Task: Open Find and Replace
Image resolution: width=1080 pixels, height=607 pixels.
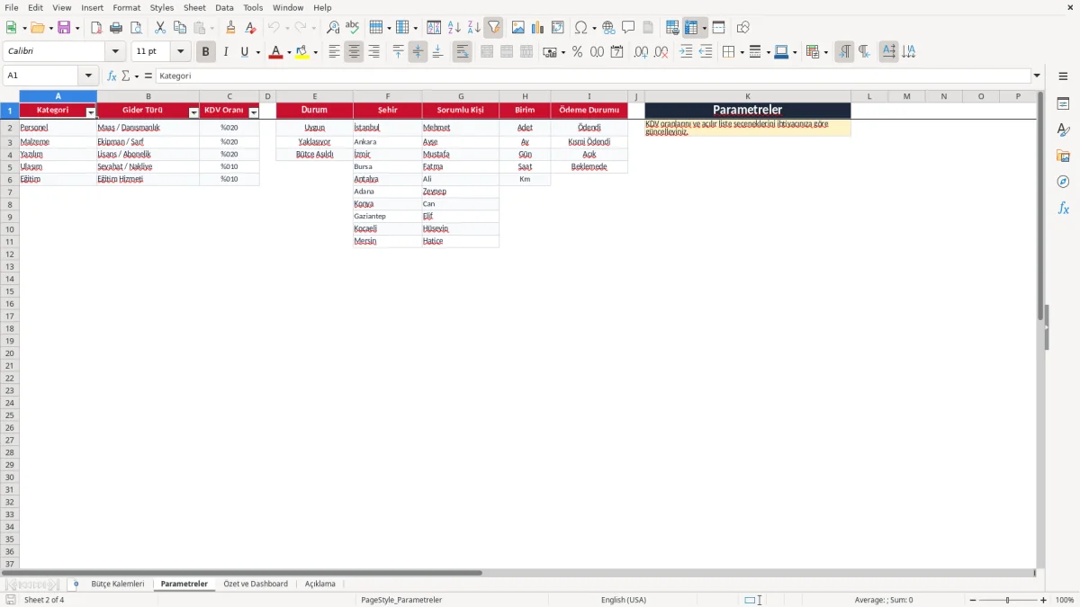Action: pos(333,28)
